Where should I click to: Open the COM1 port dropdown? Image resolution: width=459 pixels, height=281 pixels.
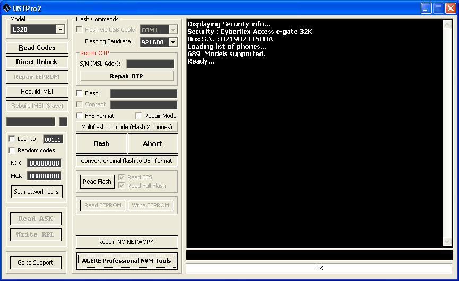173,30
